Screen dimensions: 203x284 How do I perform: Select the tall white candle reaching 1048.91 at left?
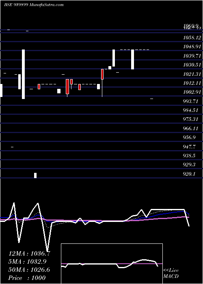click(x=24, y=74)
